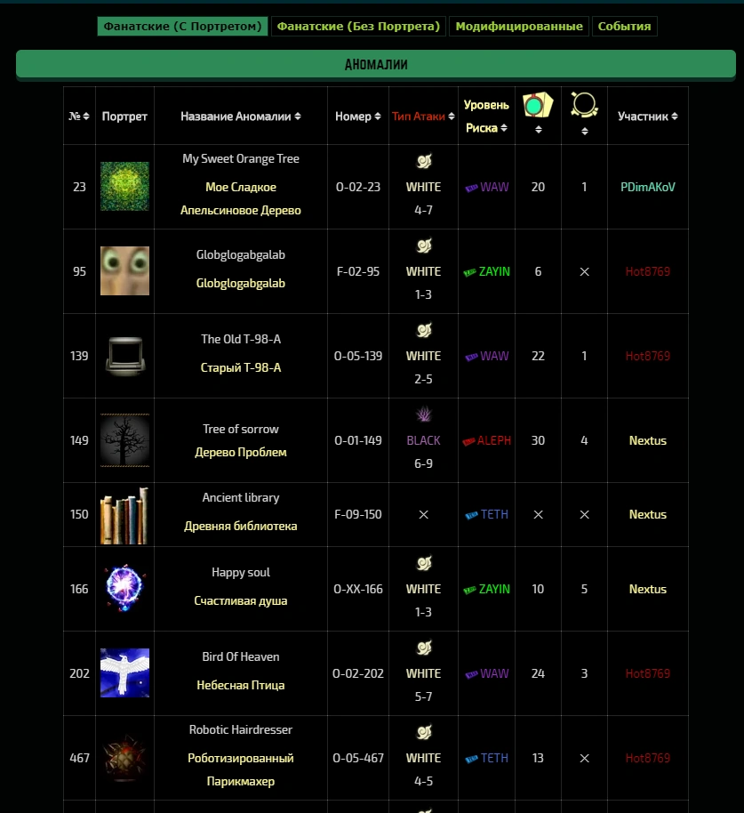Click ALEPH risk badge for Tree of sorrow

point(486,440)
